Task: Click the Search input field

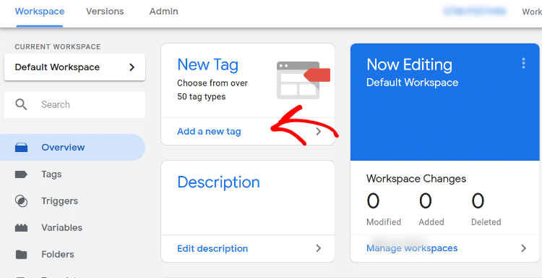Action: (x=74, y=104)
